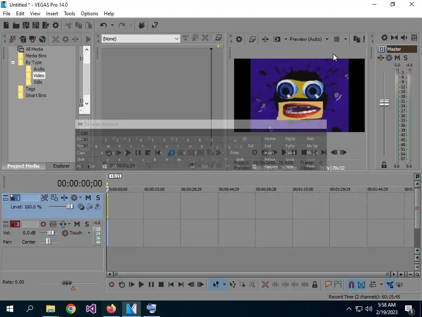Toggle Solo on audio track 2
This screenshot has height=317, width=422.
[x=87, y=224]
